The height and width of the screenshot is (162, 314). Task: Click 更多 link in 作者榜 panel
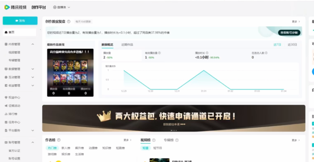coord(127,140)
